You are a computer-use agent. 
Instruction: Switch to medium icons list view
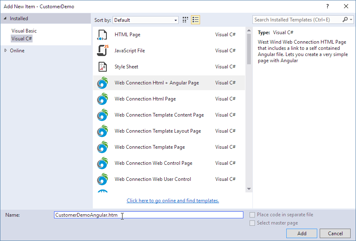(x=196, y=20)
